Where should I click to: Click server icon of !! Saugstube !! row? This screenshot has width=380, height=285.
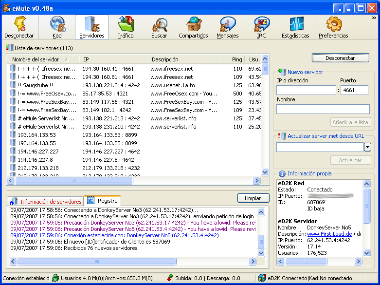tap(13, 85)
